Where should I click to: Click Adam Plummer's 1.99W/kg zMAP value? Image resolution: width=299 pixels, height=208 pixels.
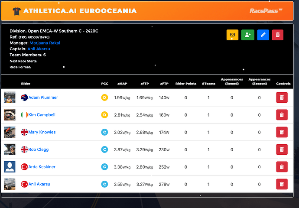point(122,97)
